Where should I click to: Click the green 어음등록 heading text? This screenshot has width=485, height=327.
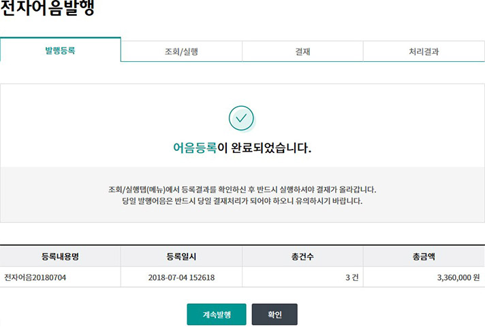click(195, 148)
